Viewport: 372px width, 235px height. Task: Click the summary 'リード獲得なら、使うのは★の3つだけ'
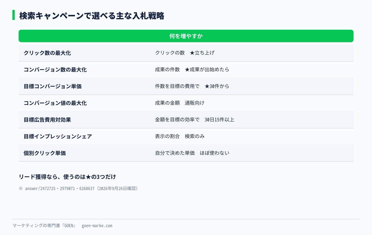coord(67,177)
